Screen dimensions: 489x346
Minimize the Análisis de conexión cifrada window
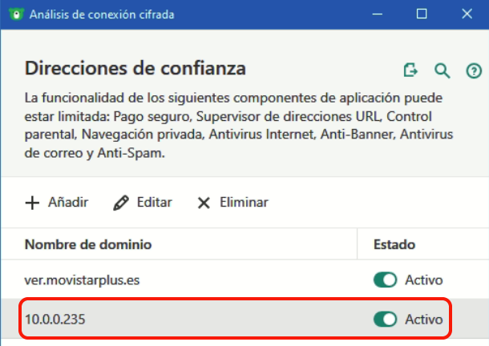pos(378,14)
